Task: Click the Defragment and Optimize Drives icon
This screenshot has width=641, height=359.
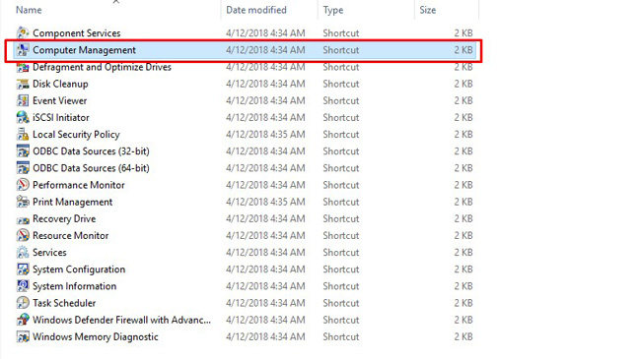Action: pyautogui.click(x=23, y=67)
